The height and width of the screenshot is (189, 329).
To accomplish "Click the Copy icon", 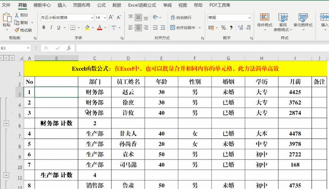I will tap(17, 23).
